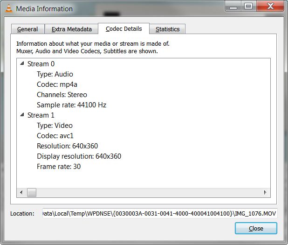Select the 'Sample rate: 44100 Hz' row

(x=72, y=105)
